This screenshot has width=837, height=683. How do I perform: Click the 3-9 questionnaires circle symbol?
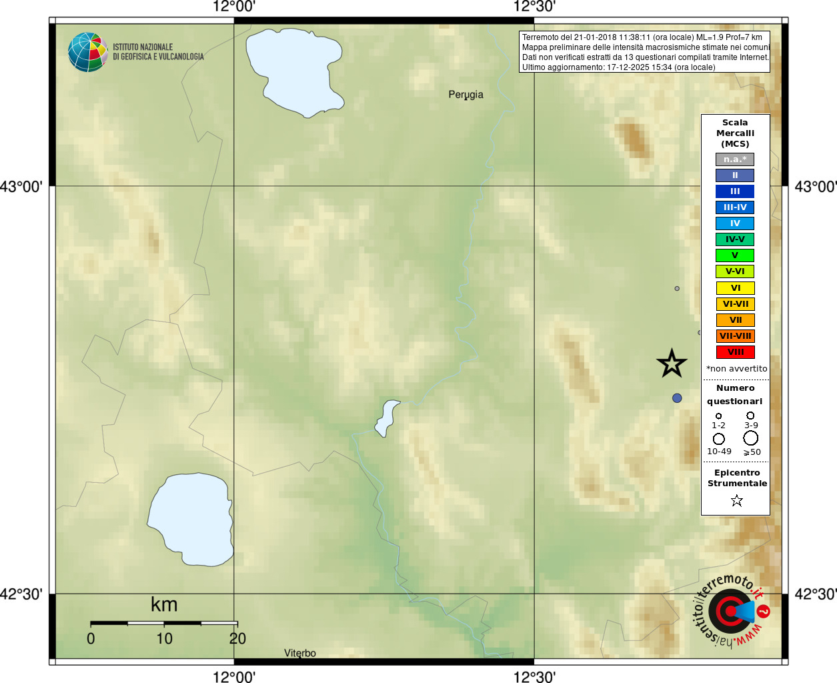pos(750,416)
